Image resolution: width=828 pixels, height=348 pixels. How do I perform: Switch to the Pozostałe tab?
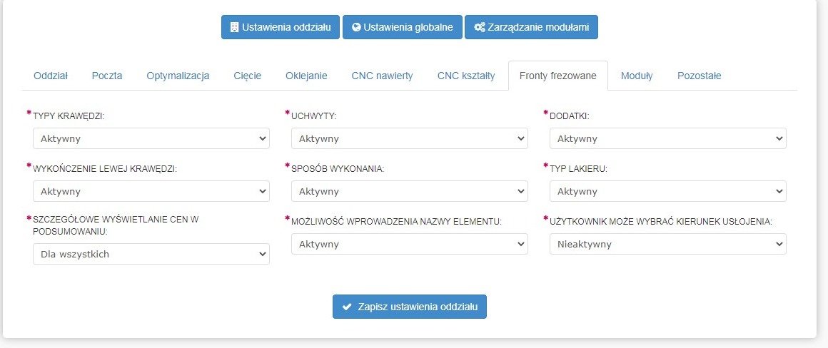pos(700,76)
